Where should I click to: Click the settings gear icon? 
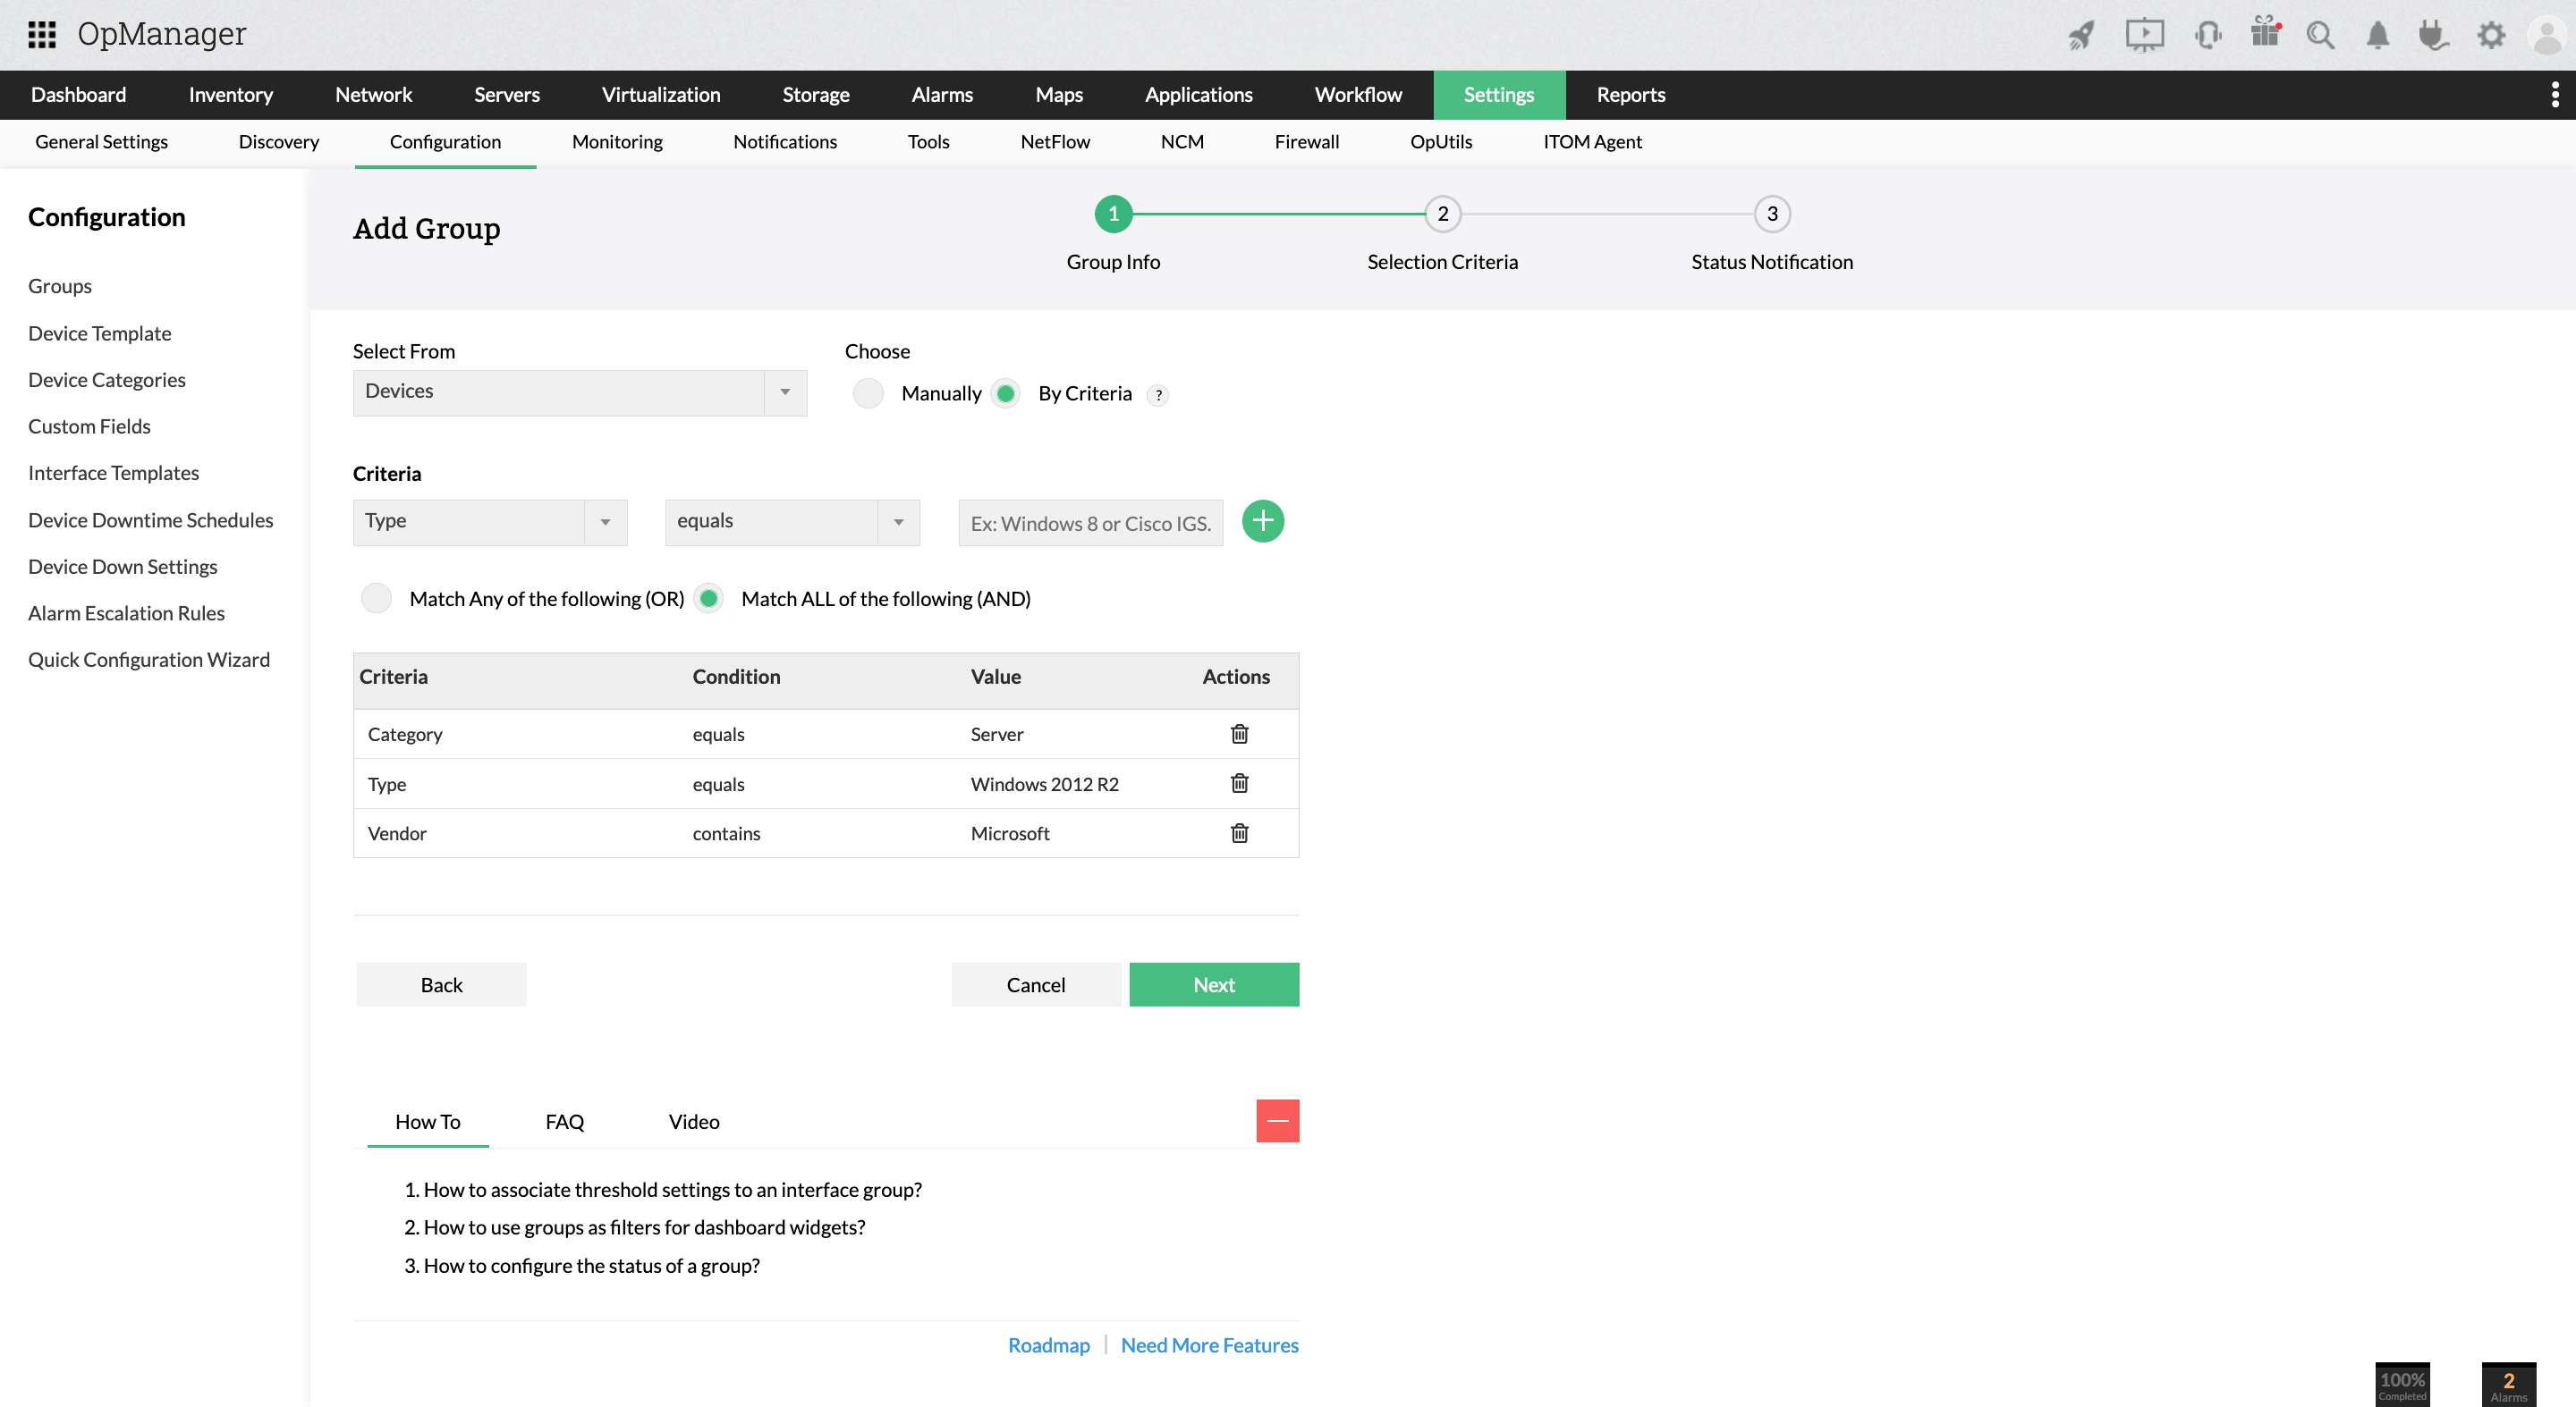pyautogui.click(x=2489, y=35)
